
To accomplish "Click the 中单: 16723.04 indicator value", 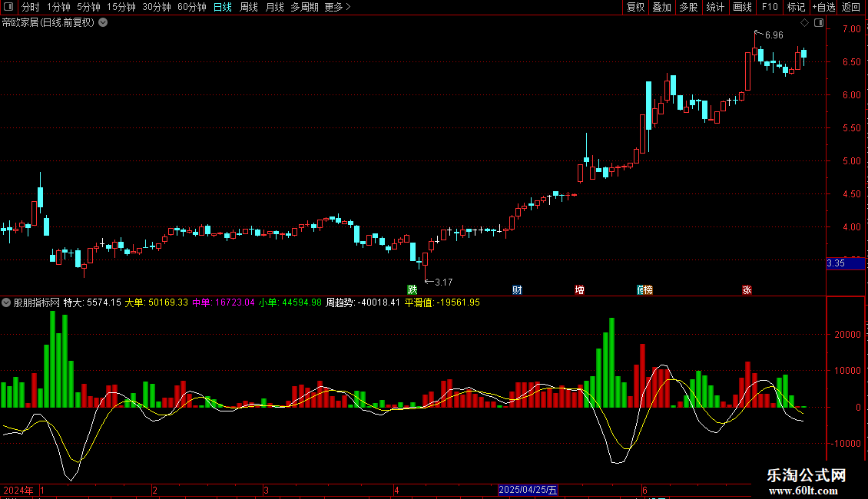I will 223,302.
